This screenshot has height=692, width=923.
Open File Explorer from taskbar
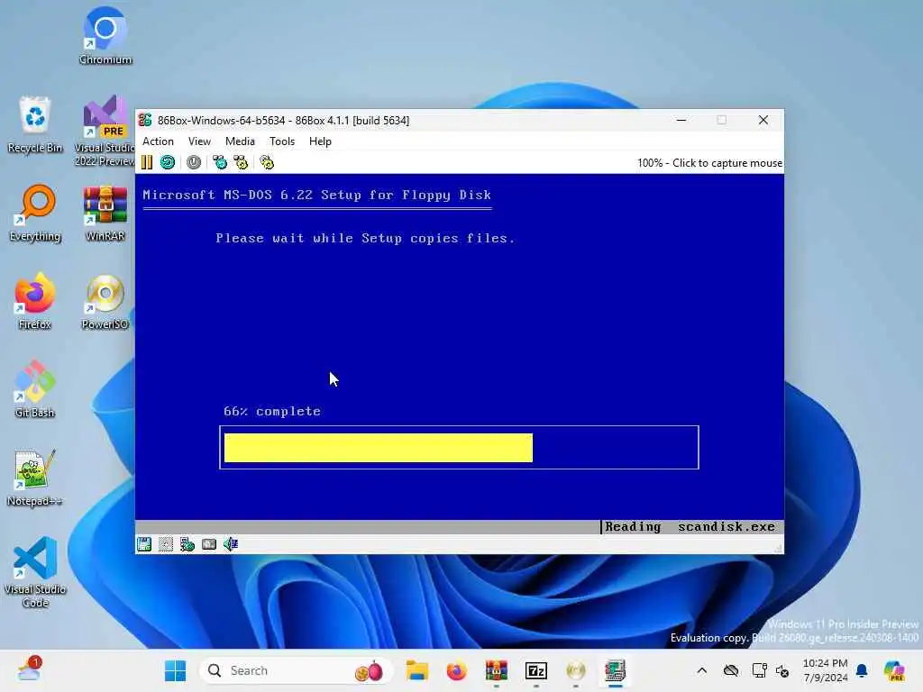(417, 670)
